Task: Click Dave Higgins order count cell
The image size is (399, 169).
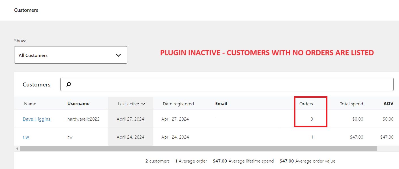Action: click(x=312, y=119)
